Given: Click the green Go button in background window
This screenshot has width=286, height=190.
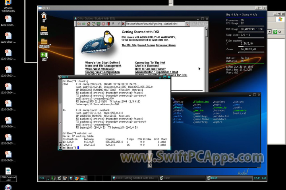Looking at the screenshot, I should [277, 32].
